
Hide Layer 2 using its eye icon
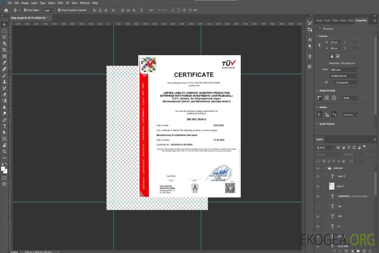click(318, 176)
